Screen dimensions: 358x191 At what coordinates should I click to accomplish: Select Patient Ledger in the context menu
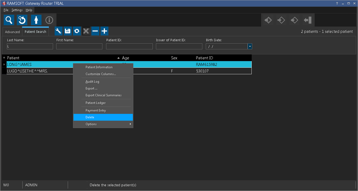95,103
